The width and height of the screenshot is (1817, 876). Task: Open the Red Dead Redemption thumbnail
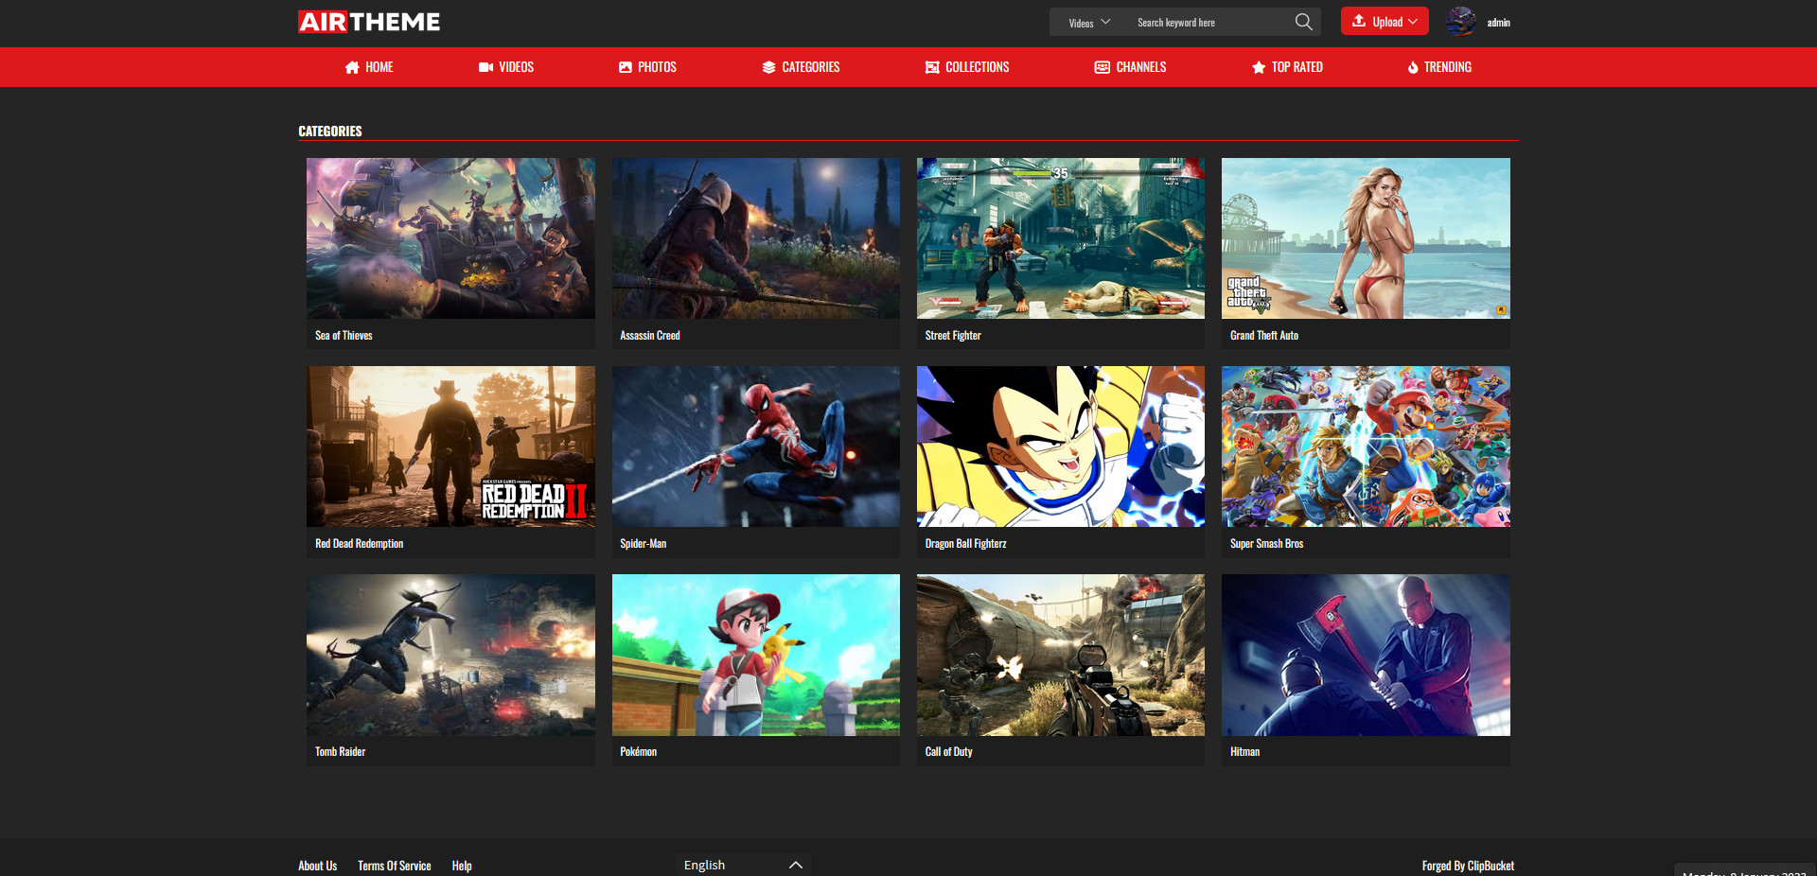click(x=450, y=447)
